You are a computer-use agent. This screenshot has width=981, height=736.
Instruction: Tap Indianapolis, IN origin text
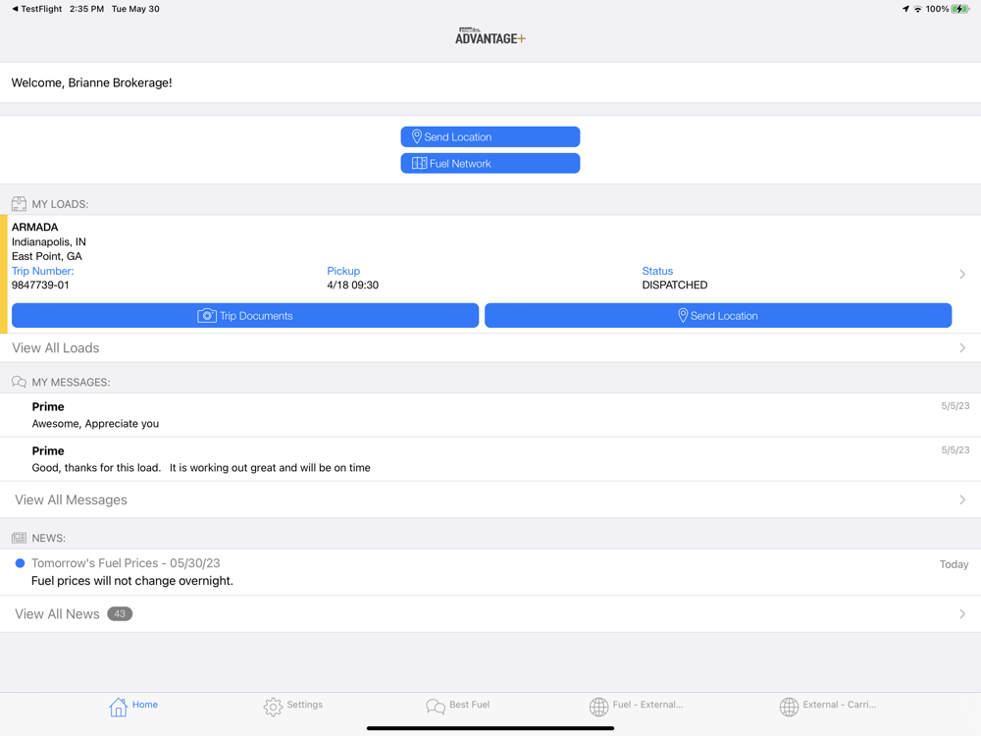(x=49, y=241)
